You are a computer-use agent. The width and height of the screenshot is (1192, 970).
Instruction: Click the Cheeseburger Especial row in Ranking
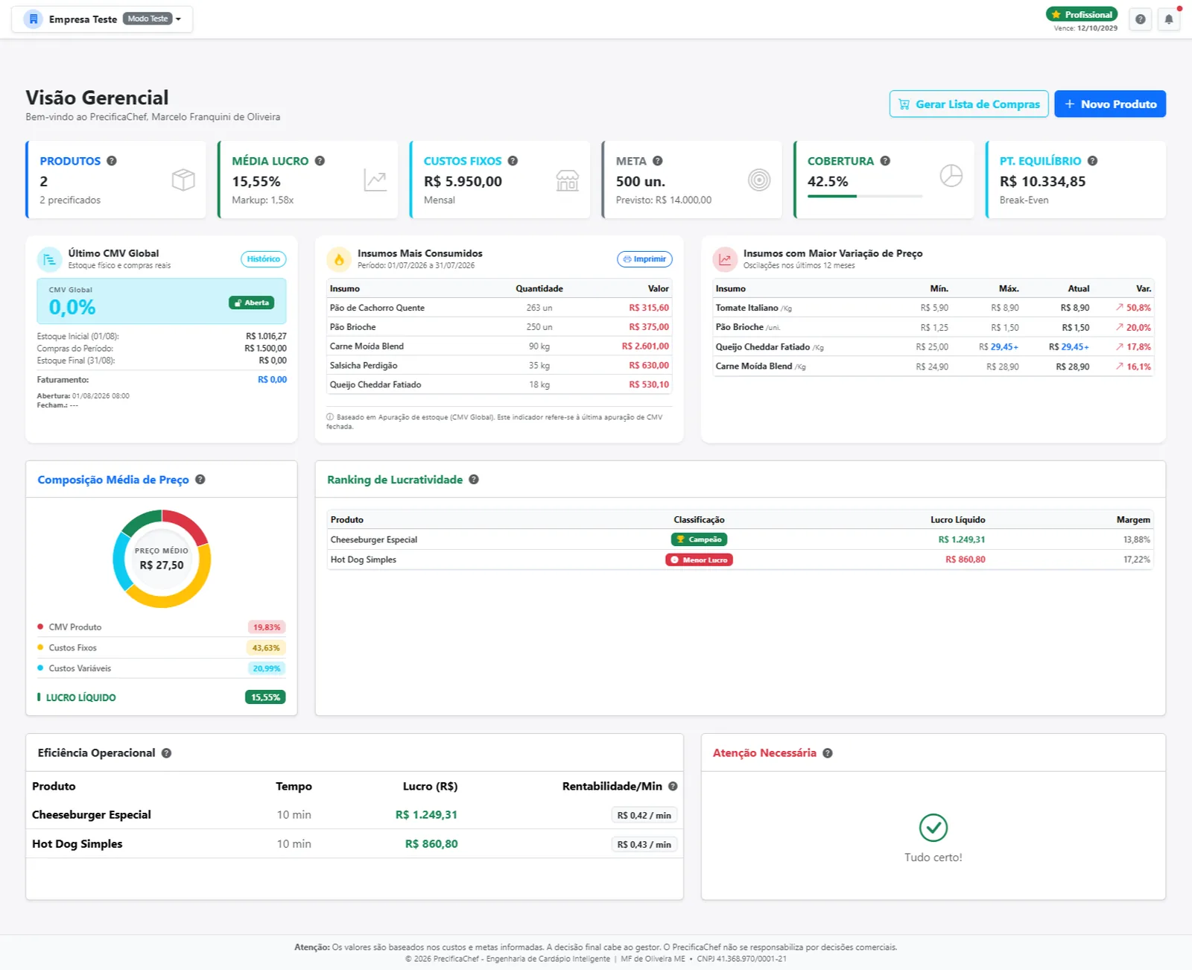tap(741, 539)
